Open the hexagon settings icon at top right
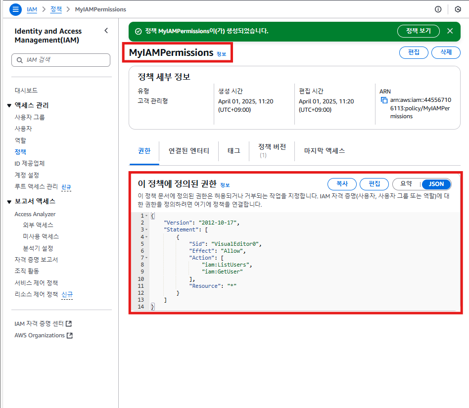 point(458,9)
